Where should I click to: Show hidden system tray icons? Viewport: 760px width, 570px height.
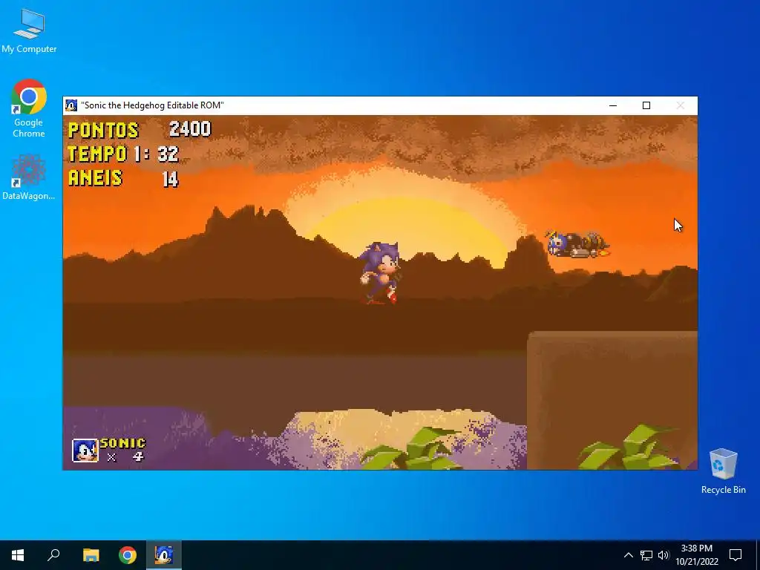(x=628, y=555)
